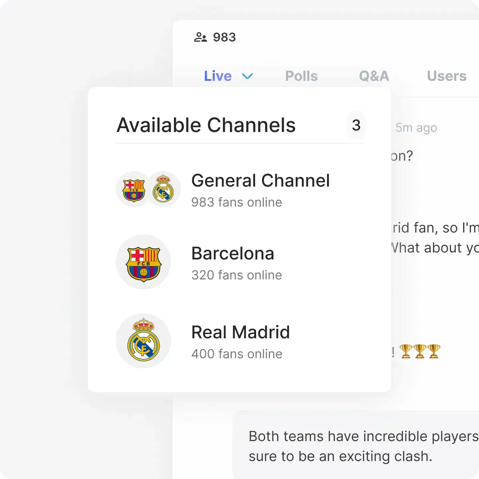Click the 983 fans online text
This screenshot has width=479, height=479.
237,202
